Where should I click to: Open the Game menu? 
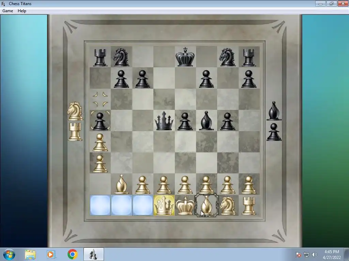[x=7, y=11]
